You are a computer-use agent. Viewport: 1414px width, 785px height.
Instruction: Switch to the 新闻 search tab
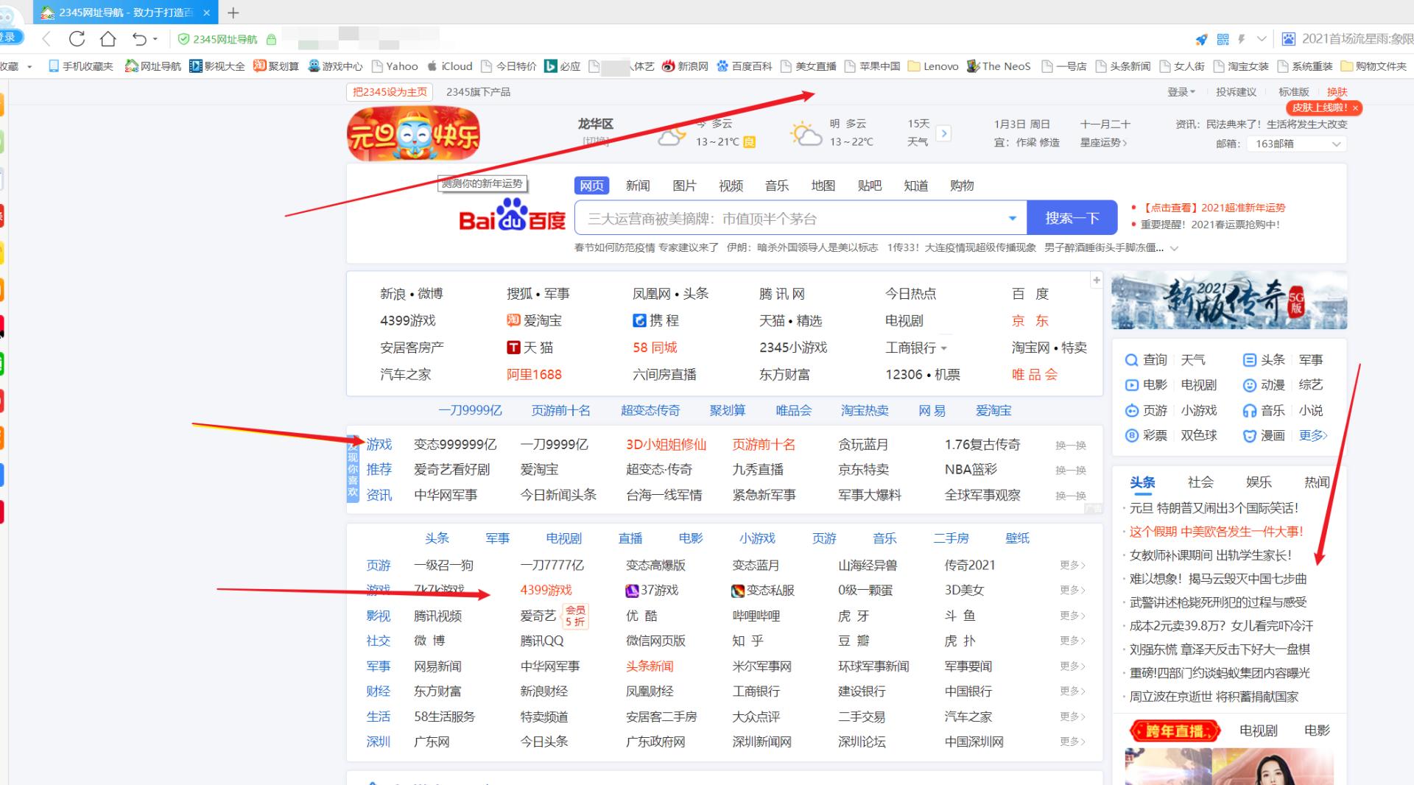(638, 186)
